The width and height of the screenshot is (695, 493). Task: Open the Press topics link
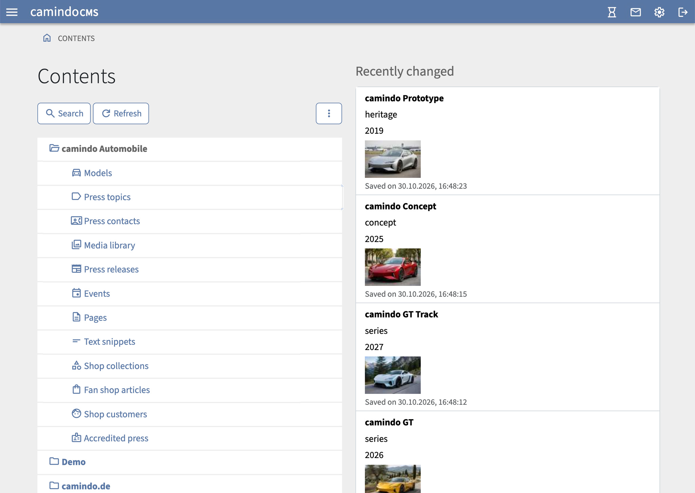coord(107,197)
